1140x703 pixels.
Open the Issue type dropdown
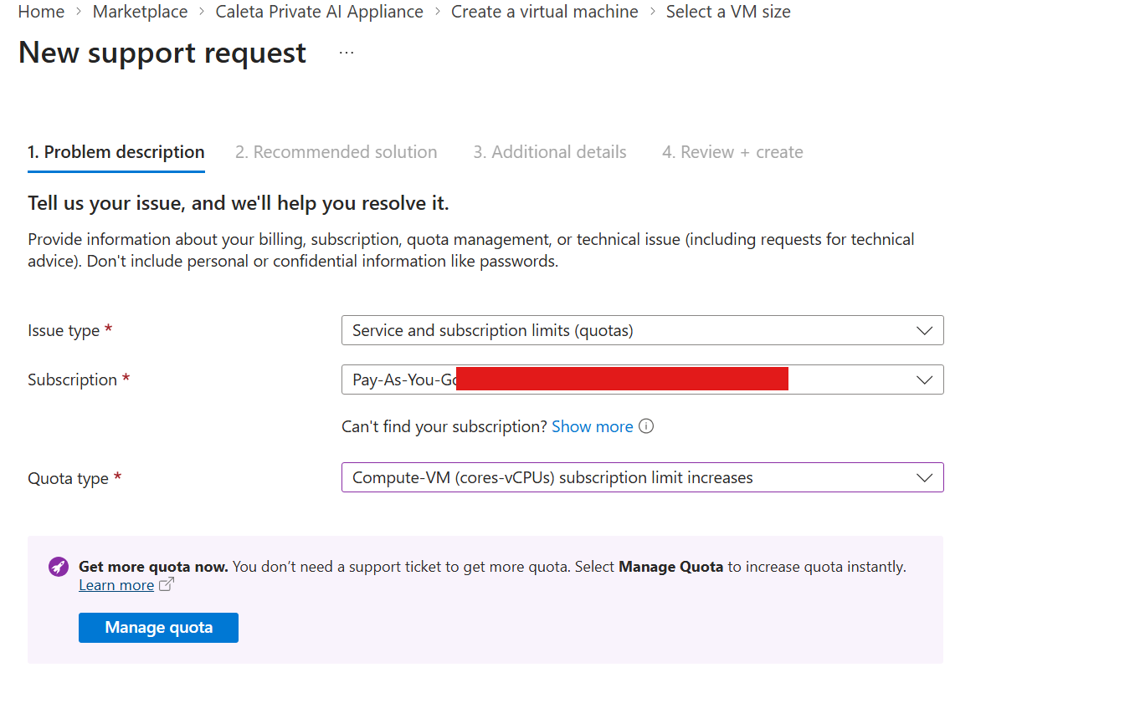(642, 330)
